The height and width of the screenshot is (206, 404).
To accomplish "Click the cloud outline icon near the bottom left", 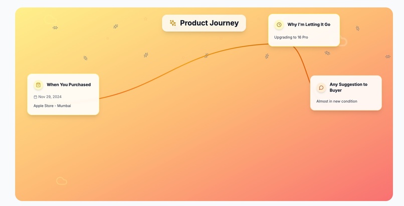I will click(62, 181).
